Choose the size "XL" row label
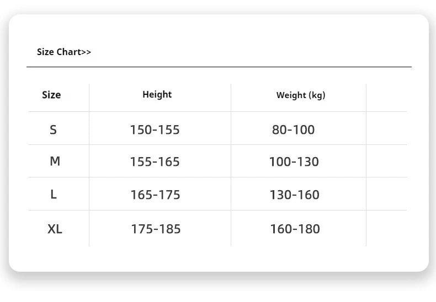 [x=55, y=229]
